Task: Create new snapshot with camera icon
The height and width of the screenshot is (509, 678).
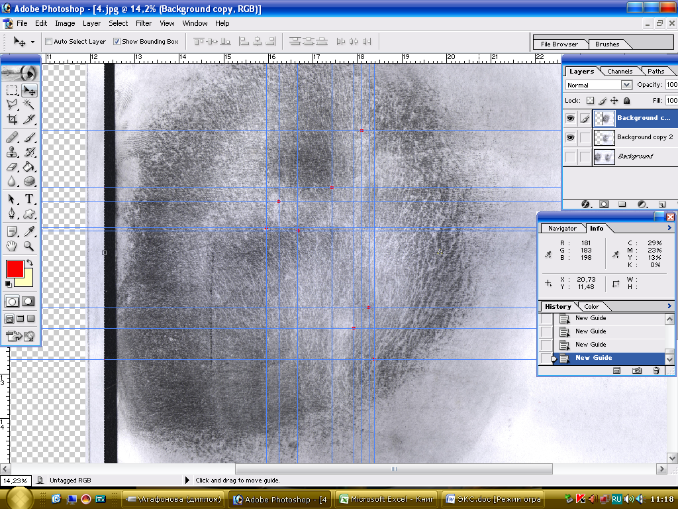Action: point(636,371)
